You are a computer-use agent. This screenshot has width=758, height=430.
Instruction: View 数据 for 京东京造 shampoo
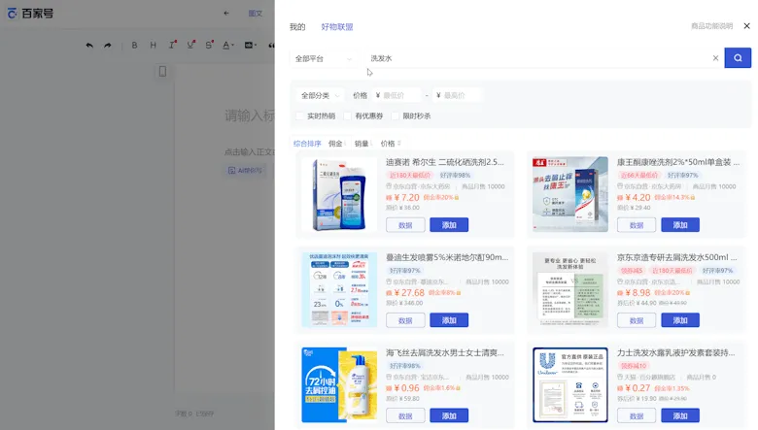[x=637, y=320]
